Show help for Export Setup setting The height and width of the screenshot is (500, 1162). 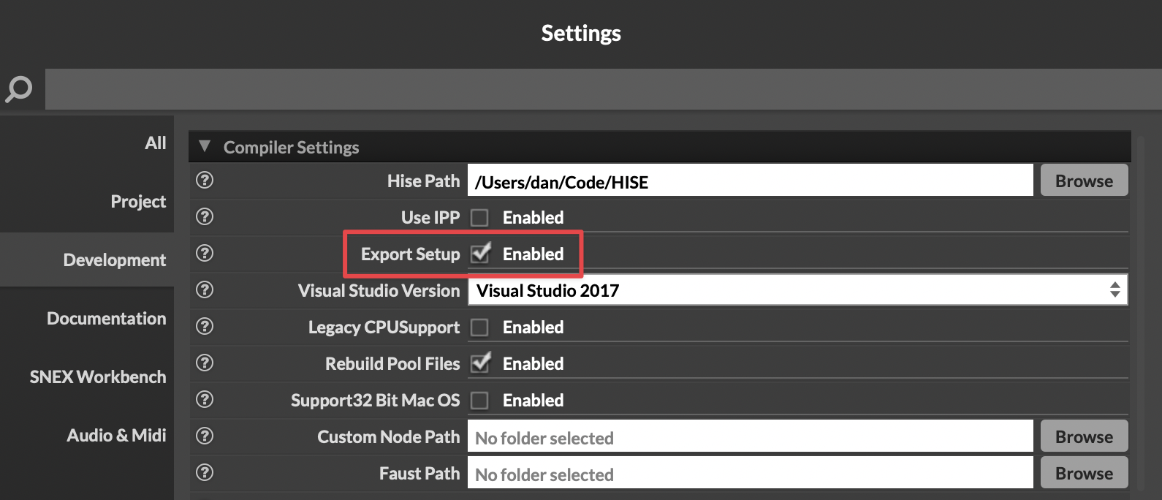(205, 253)
